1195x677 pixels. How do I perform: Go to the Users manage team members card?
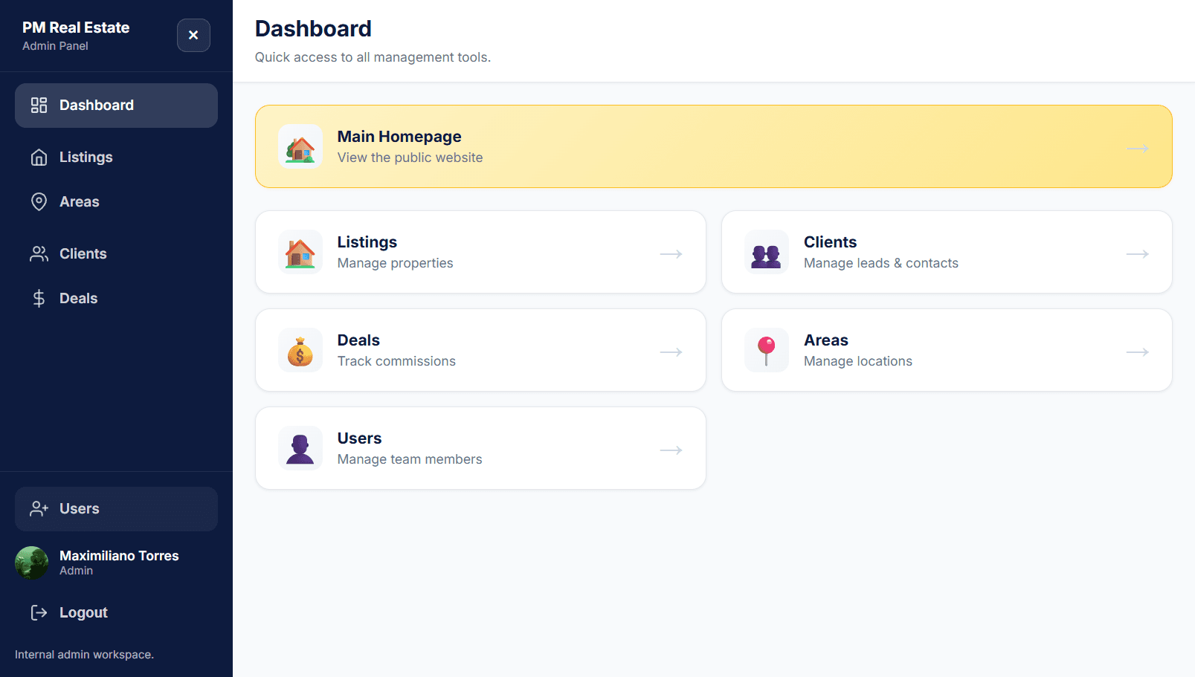[480, 449]
